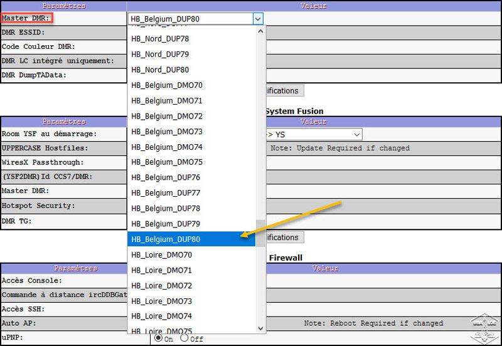The width and height of the screenshot is (502, 346).
Task: Click the dropdown list scroll up arrow
Action: coord(260,31)
